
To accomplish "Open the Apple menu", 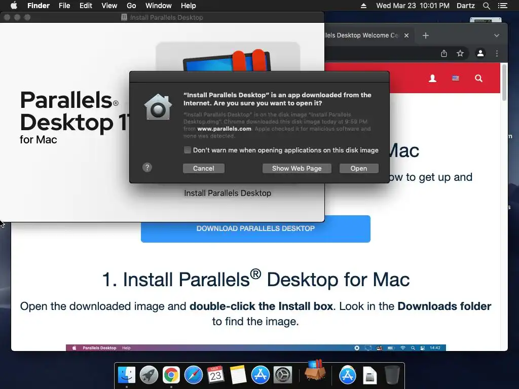I will 14,6.
